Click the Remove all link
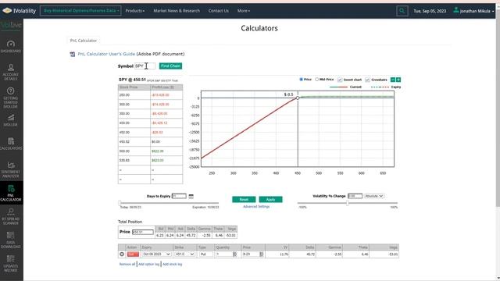 [x=127, y=264]
